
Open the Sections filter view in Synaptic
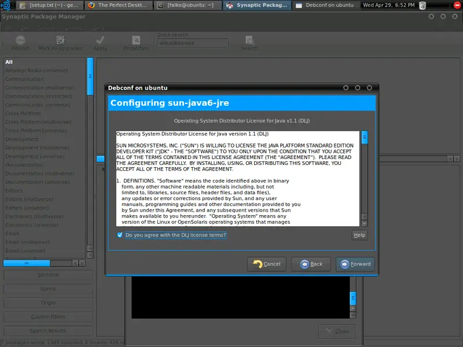[x=48, y=275]
